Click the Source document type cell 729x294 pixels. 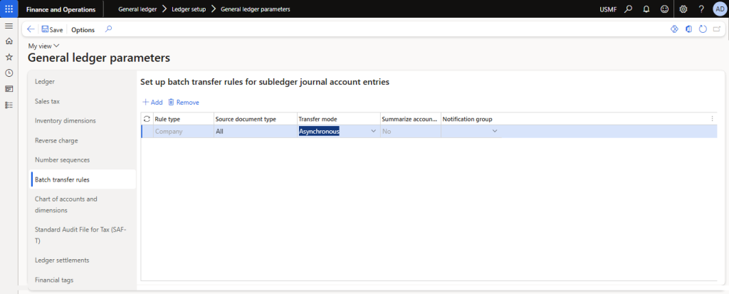(254, 131)
